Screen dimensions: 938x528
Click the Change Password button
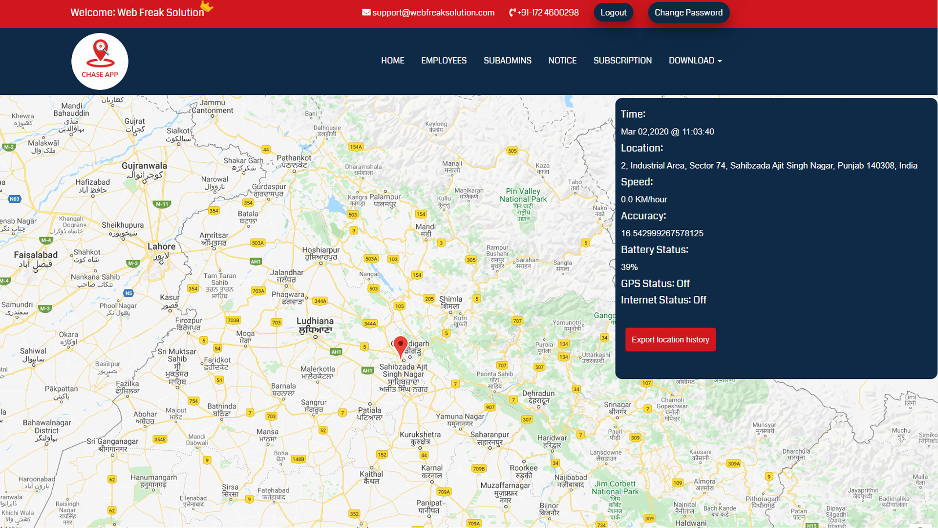(688, 13)
